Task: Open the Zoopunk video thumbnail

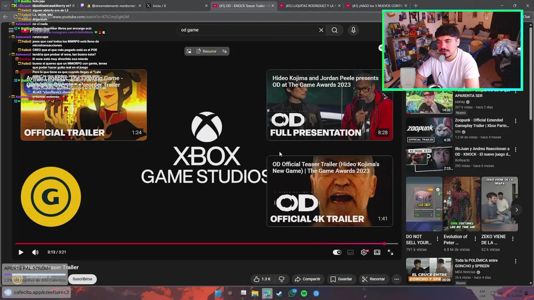Action: coord(429,130)
